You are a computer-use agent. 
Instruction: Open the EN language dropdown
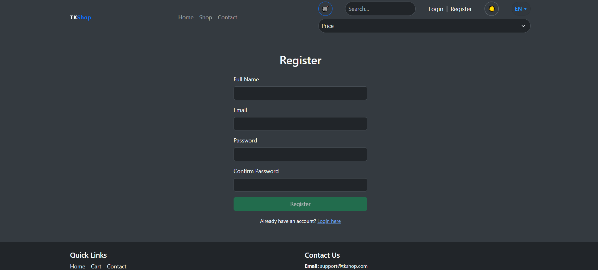click(520, 9)
